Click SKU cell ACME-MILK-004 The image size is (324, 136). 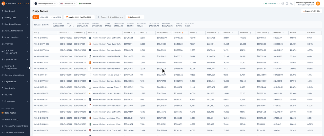[x=41, y=56]
